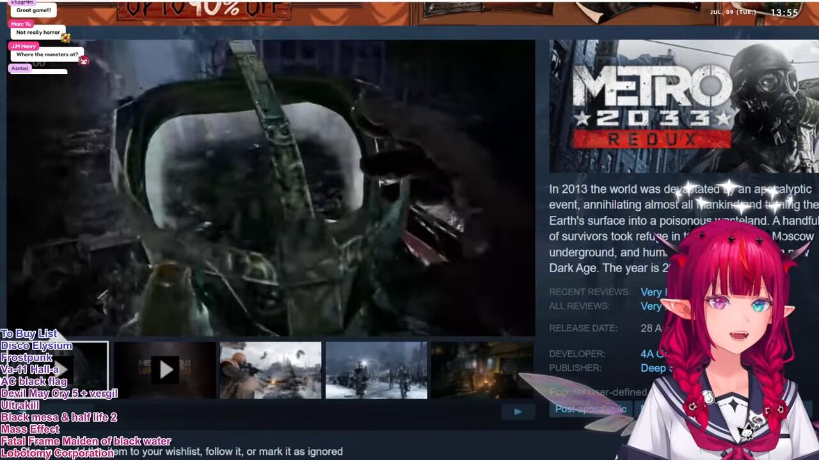Click 'Lobotomy Corporation' in the buy list

(57, 453)
